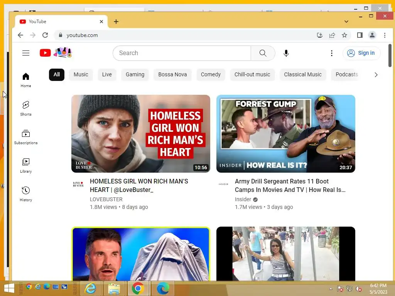Open Army Drill Sergeant Rates video title
Screen dimensions: 395x296
tap(290, 185)
